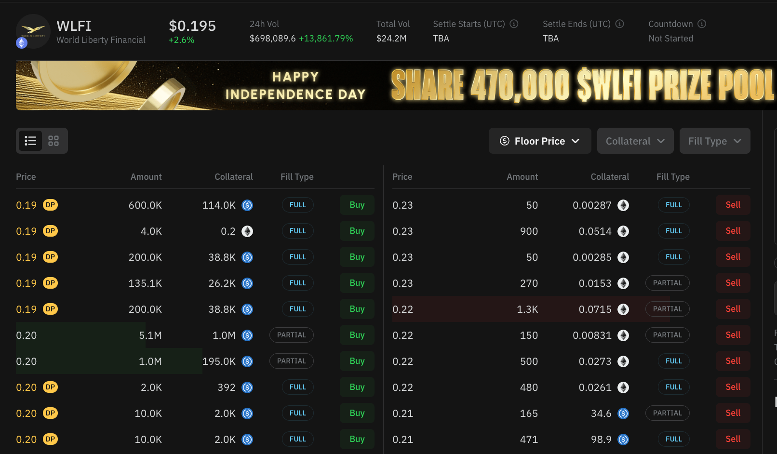Screen dimensions: 777x454
Task: Click ETH collateral icon beside 0.00831
Action: pos(623,335)
